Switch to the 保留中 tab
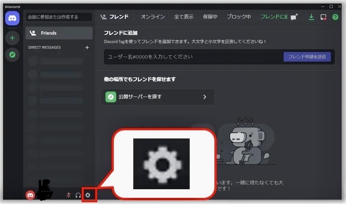The image size is (346, 204). [x=210, y=17]
